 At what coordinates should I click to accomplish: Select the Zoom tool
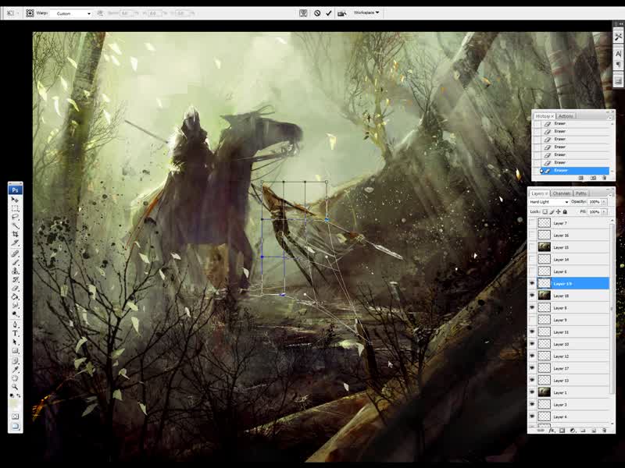pyautogui.click(x=15, y=386)
